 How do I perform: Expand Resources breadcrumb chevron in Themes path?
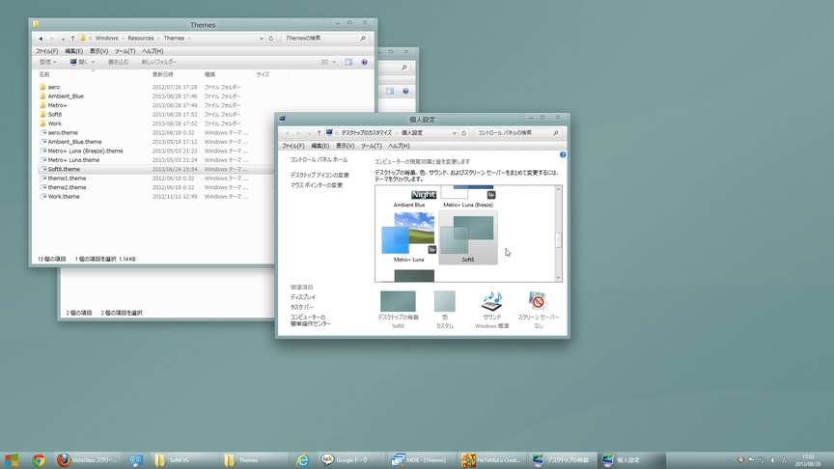tap(158, 39)
